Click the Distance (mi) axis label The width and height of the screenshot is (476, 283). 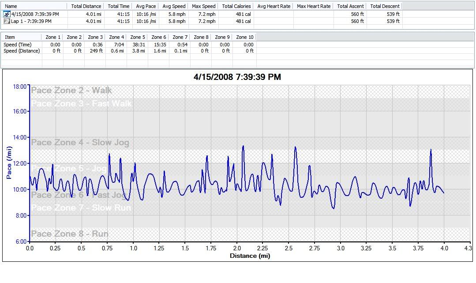point(250,256)
